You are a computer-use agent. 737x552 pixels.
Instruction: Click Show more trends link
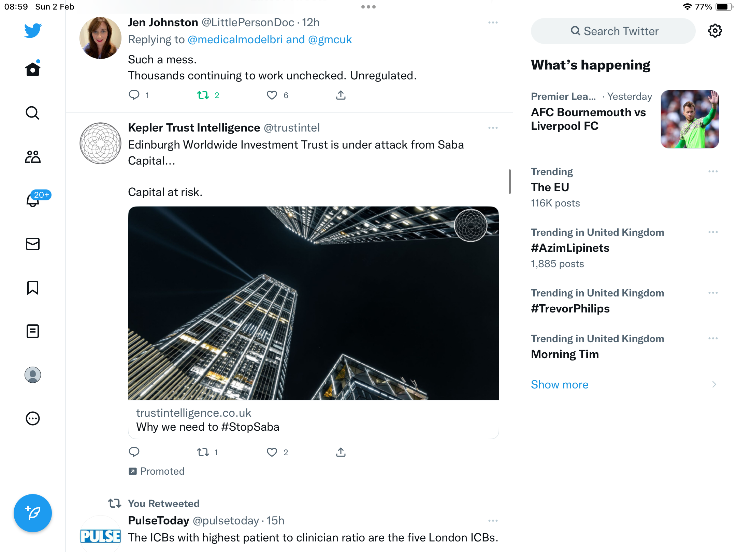tap(560, 384)
